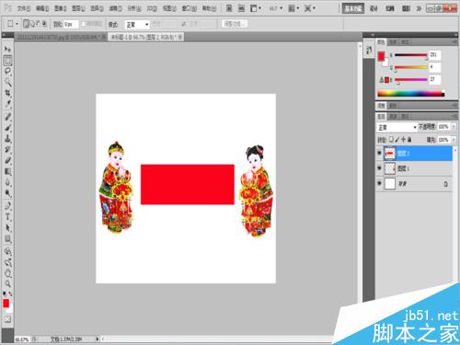460x345 pixels.
Task: Launch Mini Bridge from the application bar
Action: 241,8
